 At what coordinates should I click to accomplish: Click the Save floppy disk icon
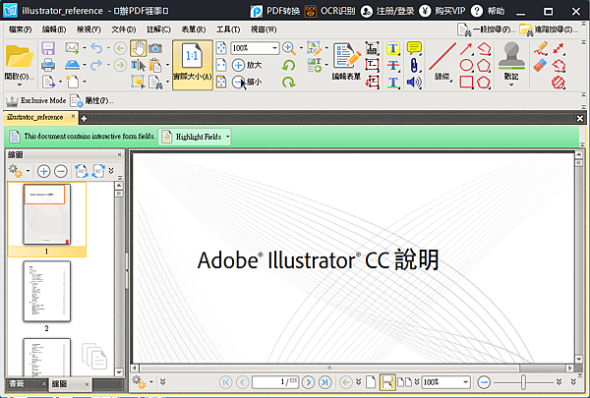pos(48,48)
